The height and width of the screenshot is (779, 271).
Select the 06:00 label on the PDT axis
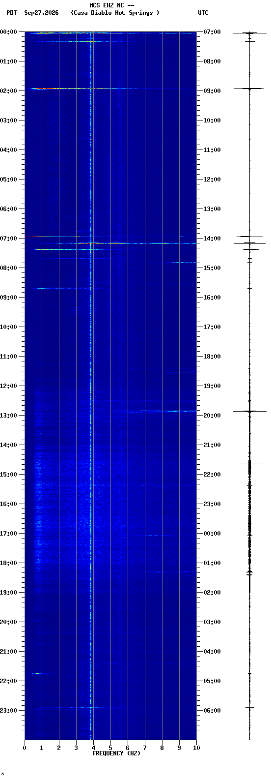click(8, 209)
